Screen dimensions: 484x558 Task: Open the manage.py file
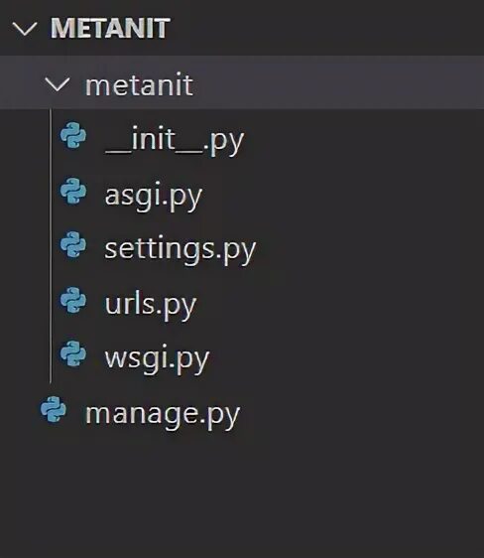pos(163,415)
